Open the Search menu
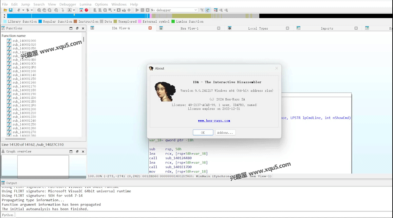 pos(39,4)
